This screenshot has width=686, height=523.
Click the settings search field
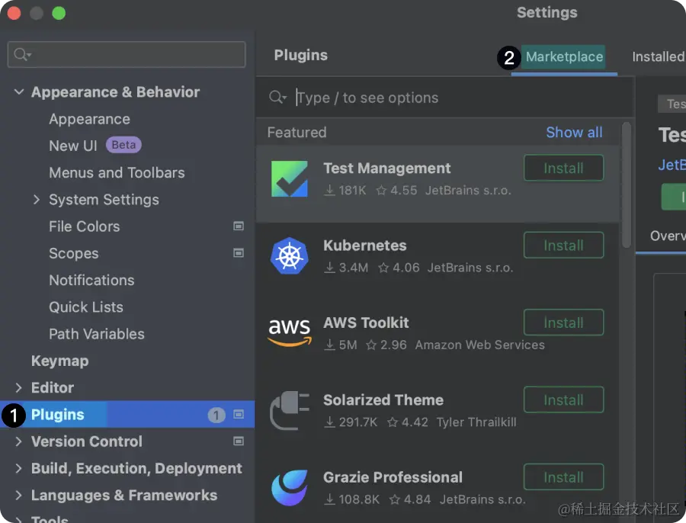127,55
